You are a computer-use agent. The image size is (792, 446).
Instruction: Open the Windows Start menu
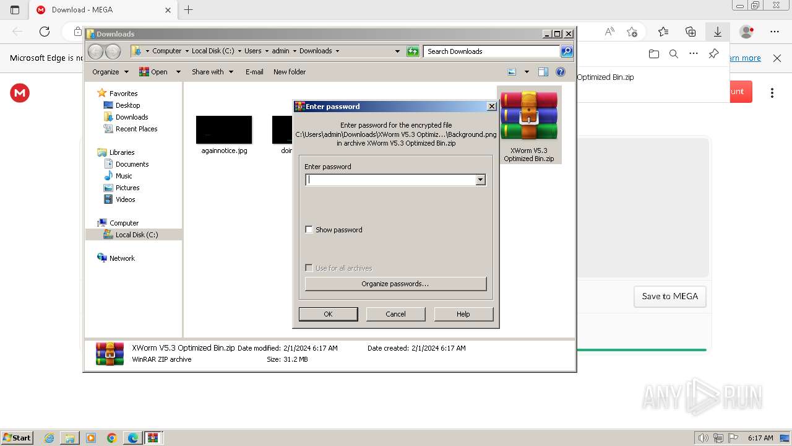(x=17, y=438)
